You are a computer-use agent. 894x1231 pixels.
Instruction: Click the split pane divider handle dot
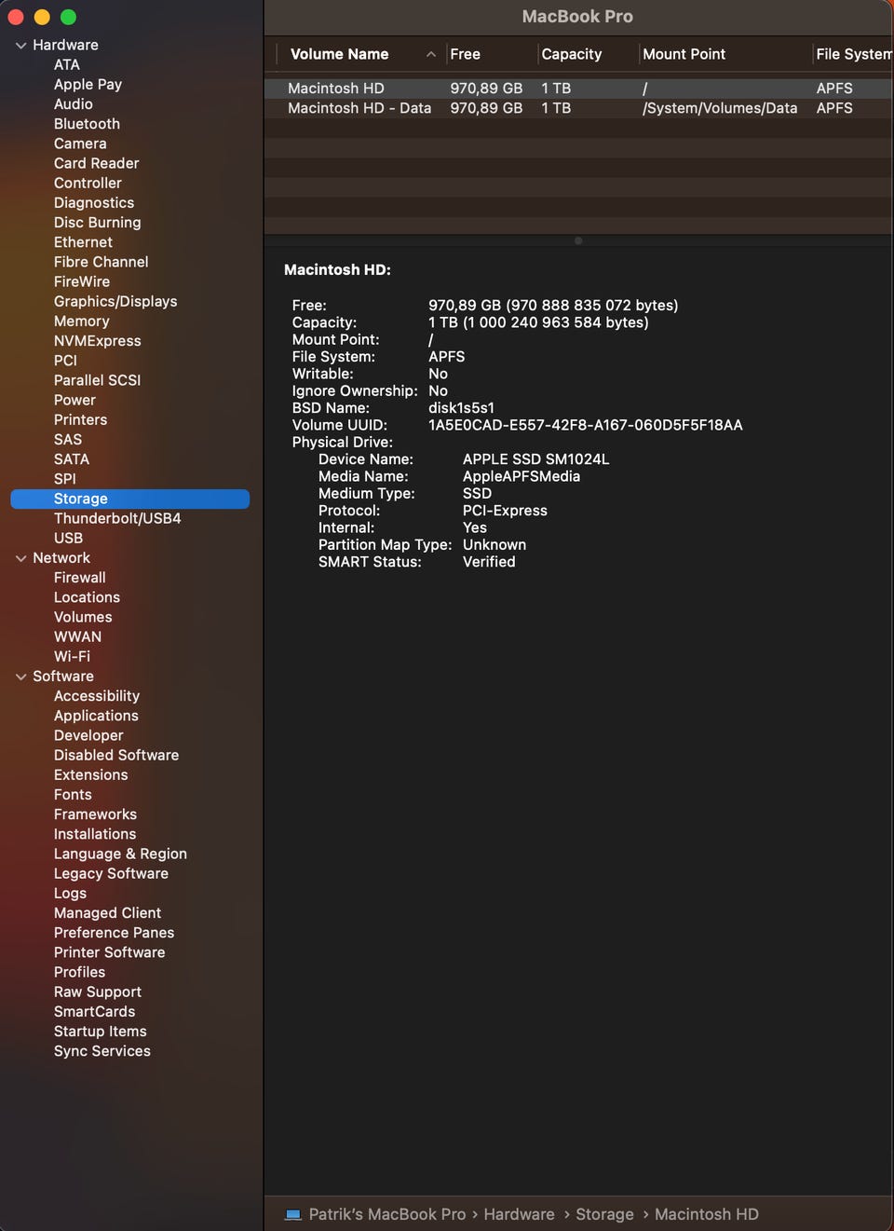(x=578, y=240)
